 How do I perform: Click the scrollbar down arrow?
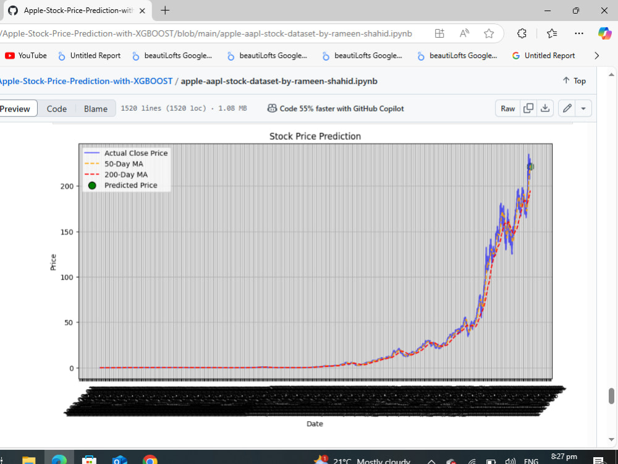tap(611, 439)
